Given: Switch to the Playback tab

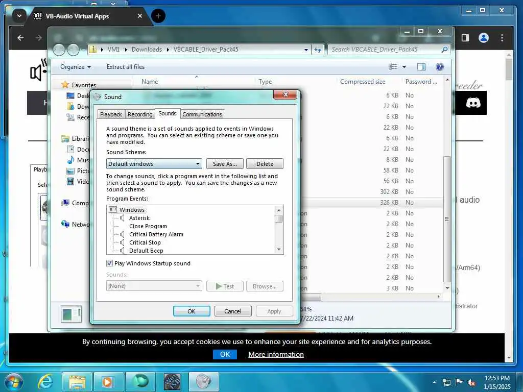Looking at the screenshot, I should tap(111, 114).
